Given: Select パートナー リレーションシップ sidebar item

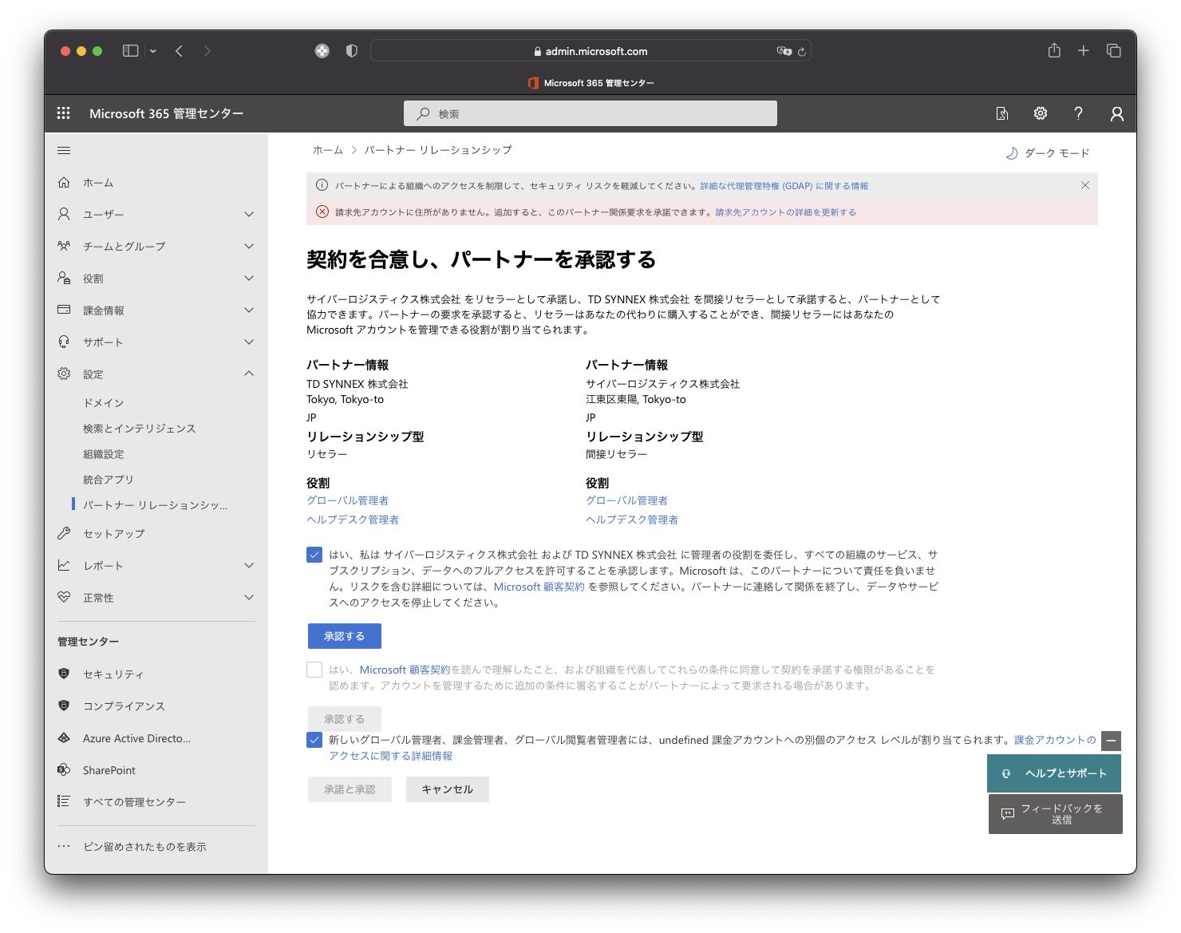Looking at the screenshot, I should click(156, 505).
